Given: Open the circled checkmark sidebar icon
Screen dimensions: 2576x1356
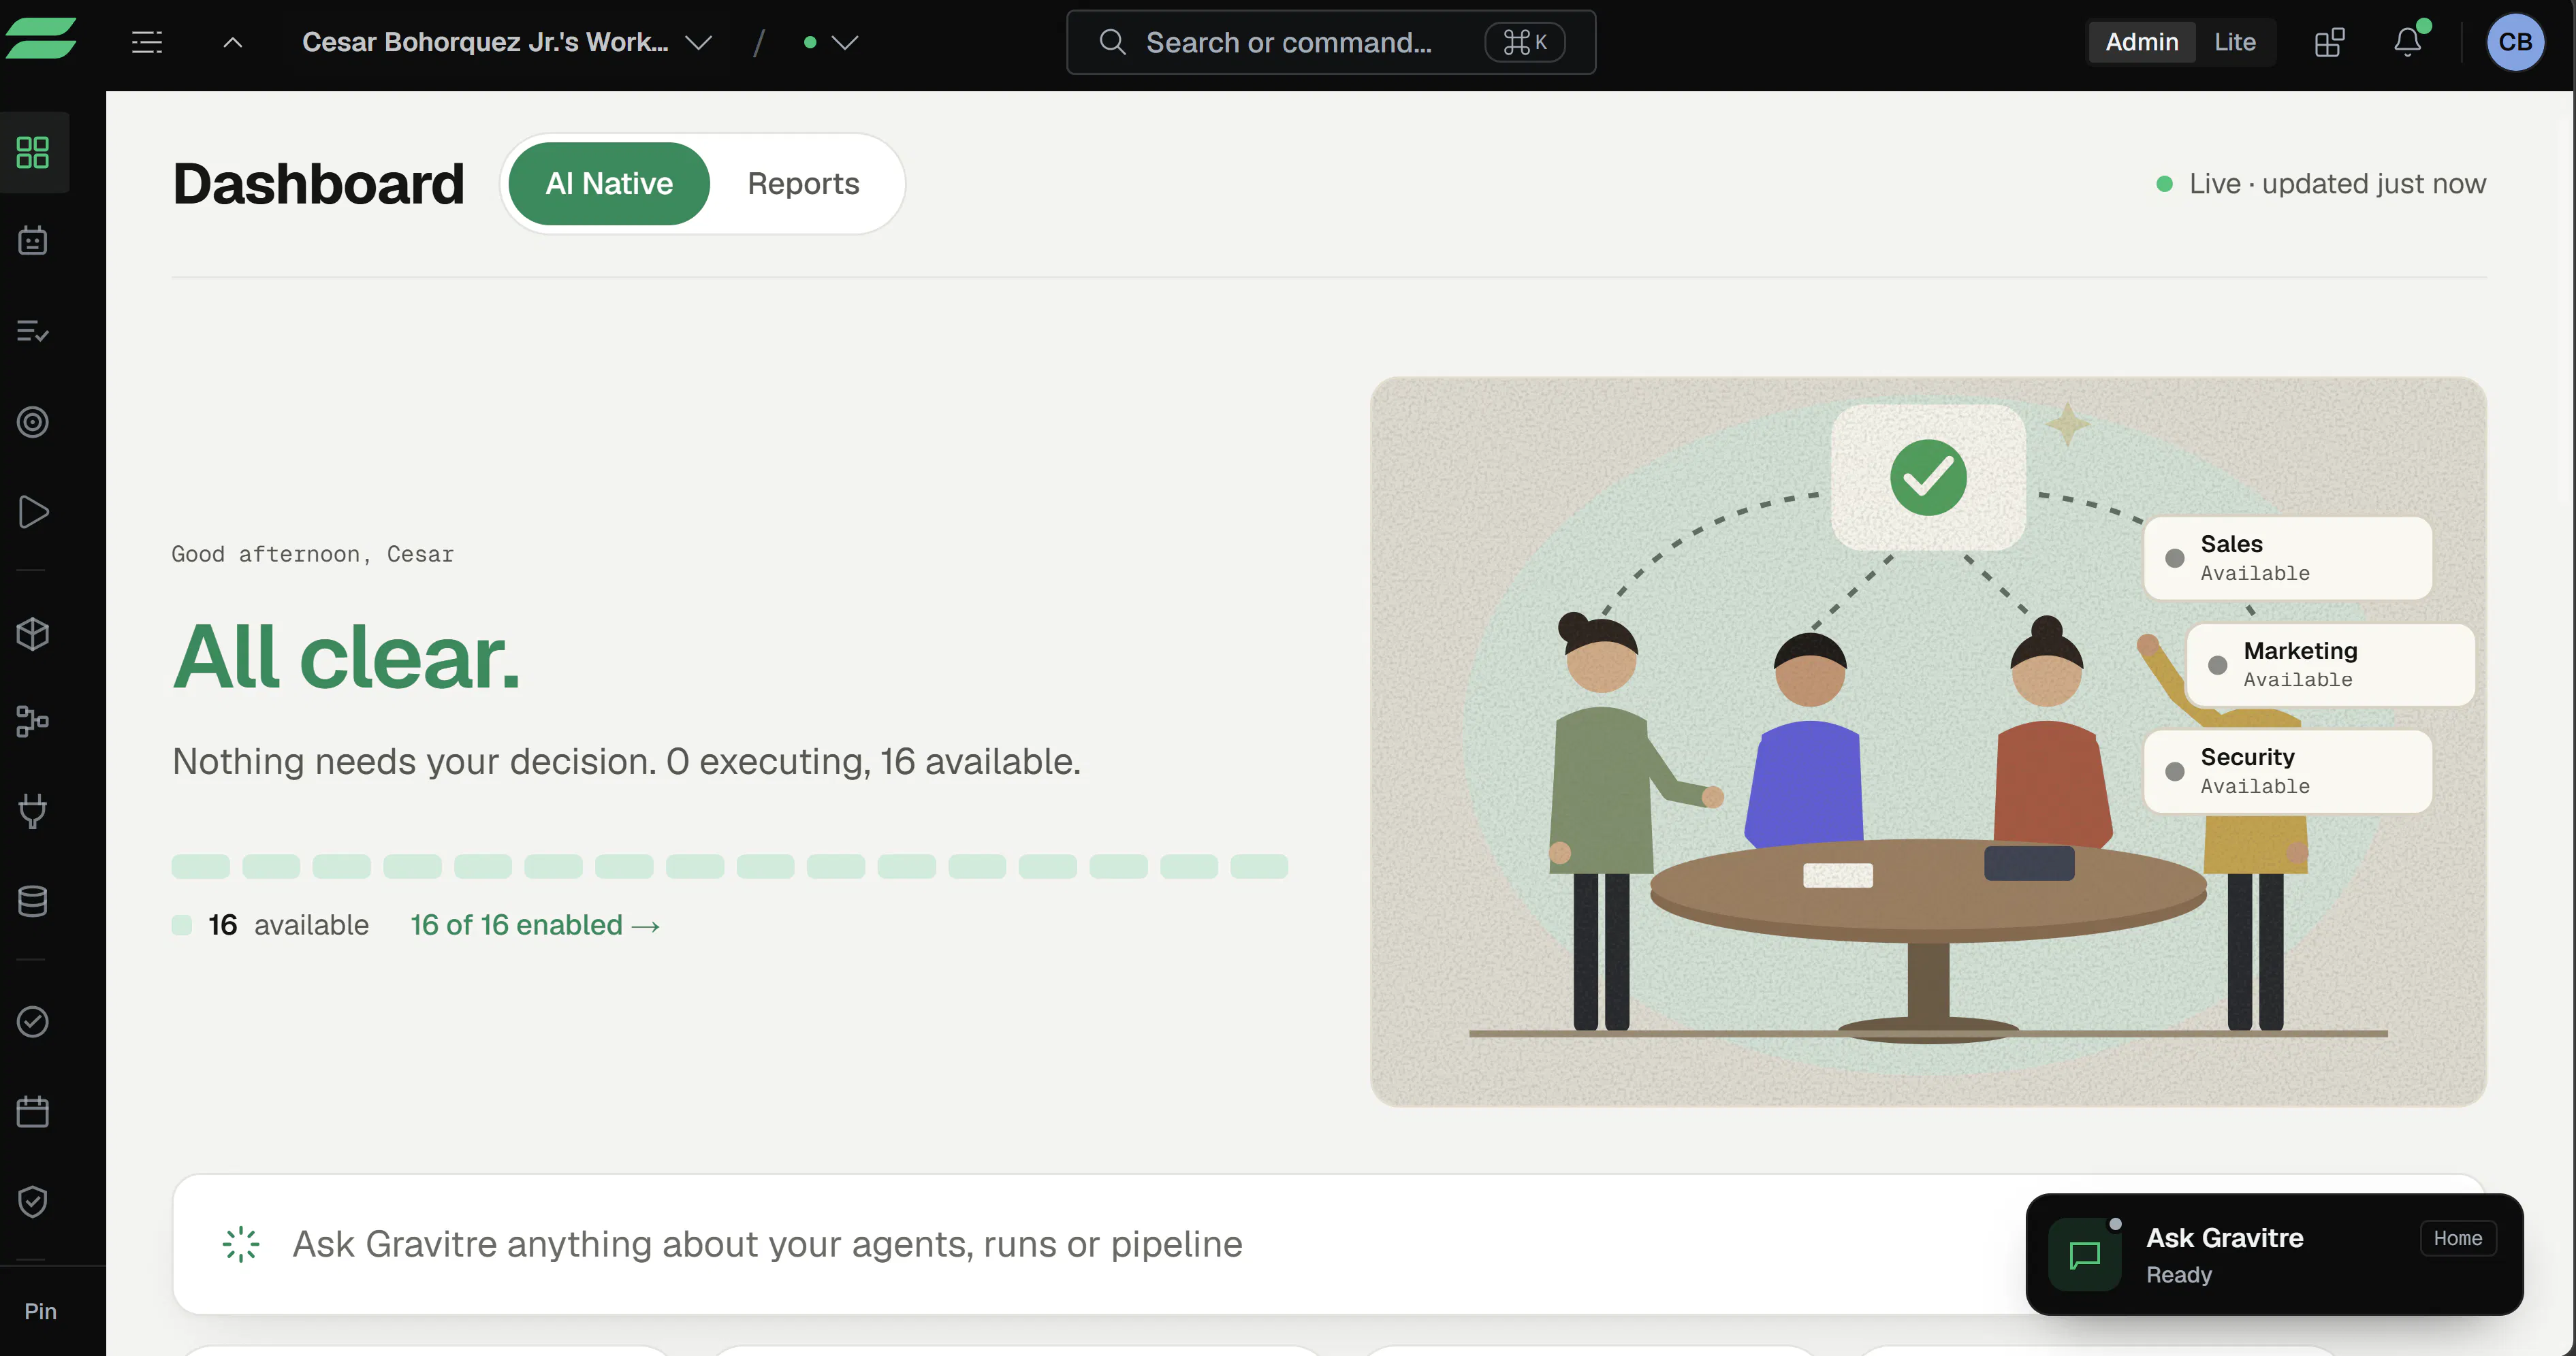Looking at the screenshot, I should 33,1021.
